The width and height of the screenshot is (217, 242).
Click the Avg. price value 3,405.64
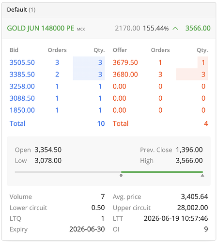coord(194,197)
